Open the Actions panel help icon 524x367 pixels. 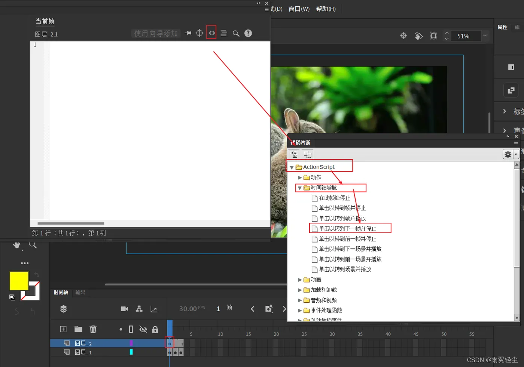pos(248,33)
